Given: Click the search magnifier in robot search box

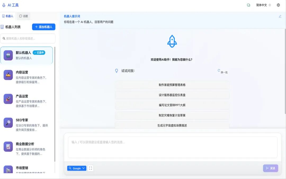Looking at the screenshot, I should [x=4, y=38].
